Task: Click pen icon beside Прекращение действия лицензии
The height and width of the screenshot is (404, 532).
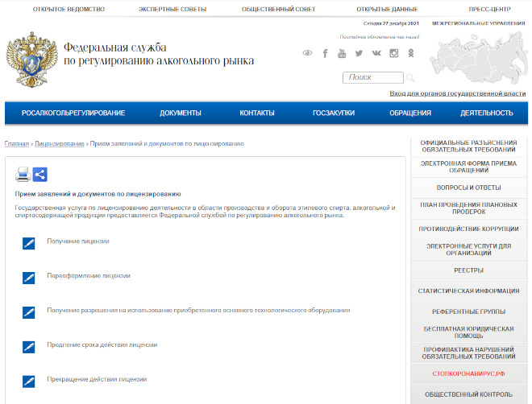Action: click(29, 381)
